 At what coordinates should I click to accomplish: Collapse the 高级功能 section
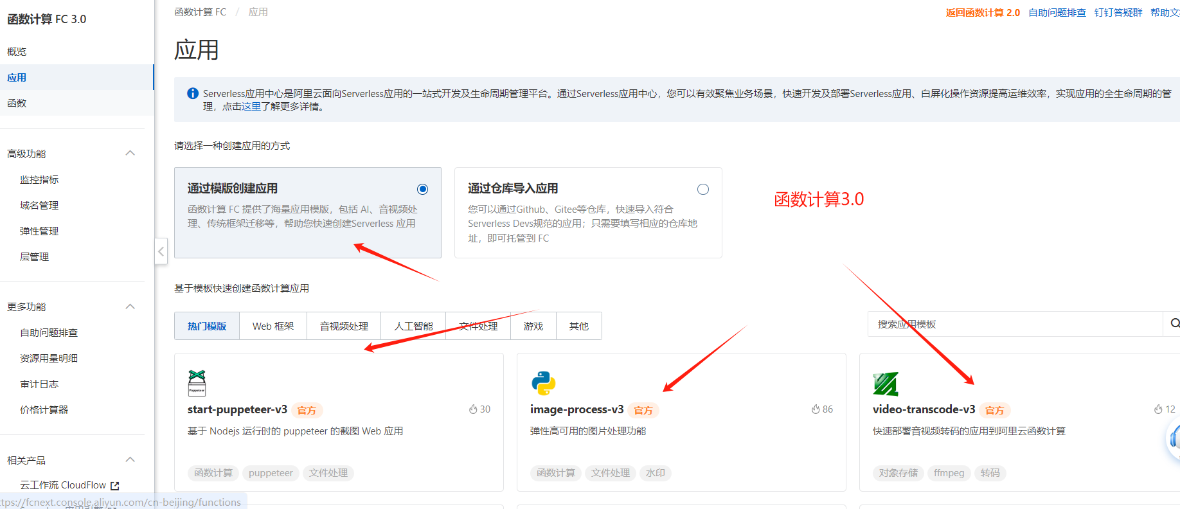click(x=130, y=153)
